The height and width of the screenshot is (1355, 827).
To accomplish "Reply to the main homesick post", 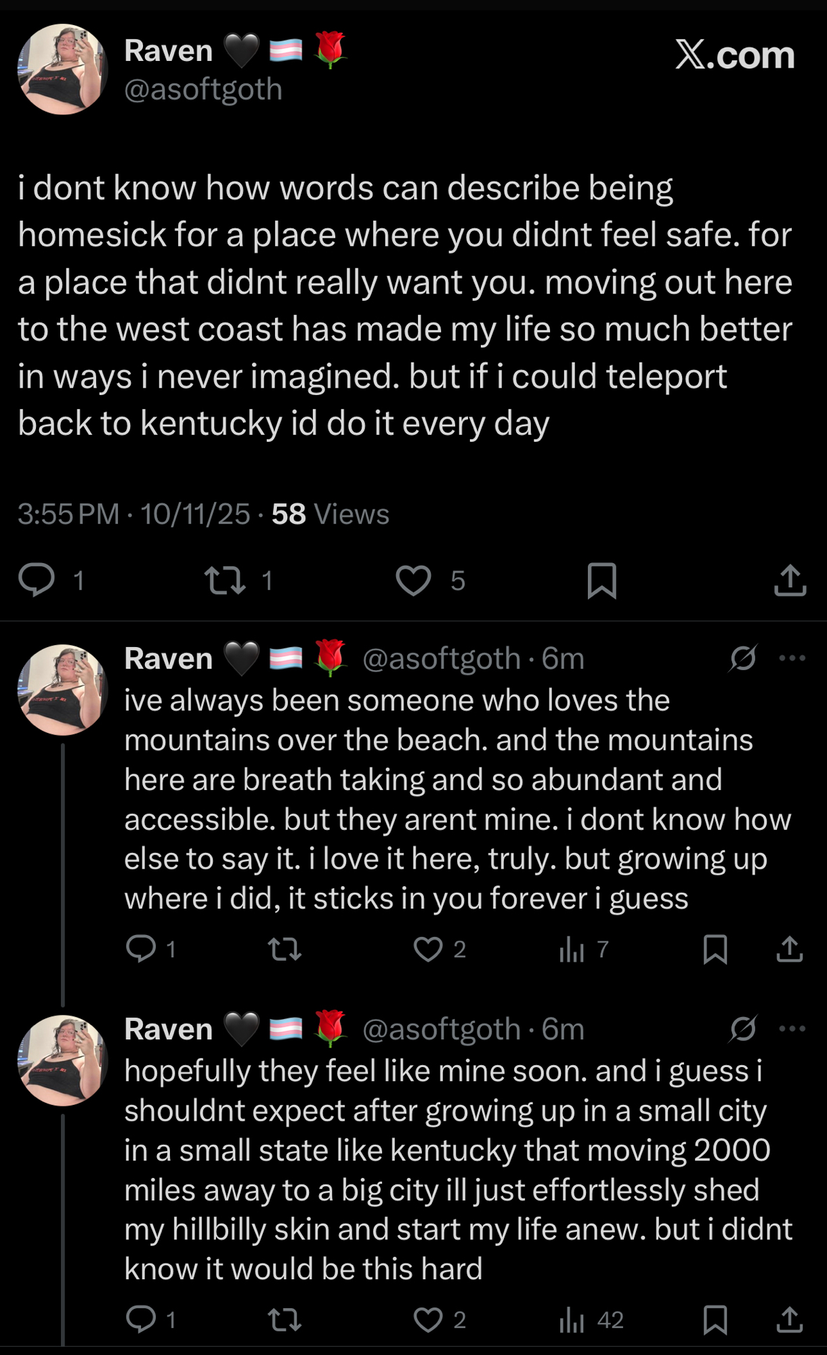I will [x=37, y=581].
